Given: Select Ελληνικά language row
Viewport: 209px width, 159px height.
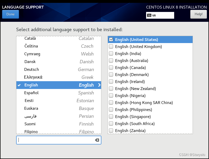Looking at the screenshot, I should point(59,77).
